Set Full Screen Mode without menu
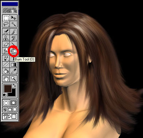This screenshot has height=138, width=143. 15,109
